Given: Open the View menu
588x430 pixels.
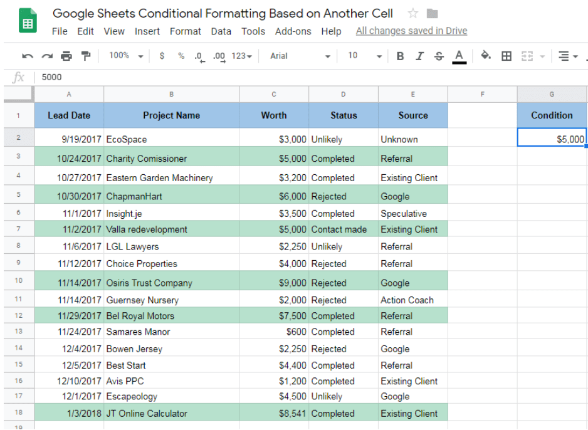Looking at the screenshot, I should [114, 31].
